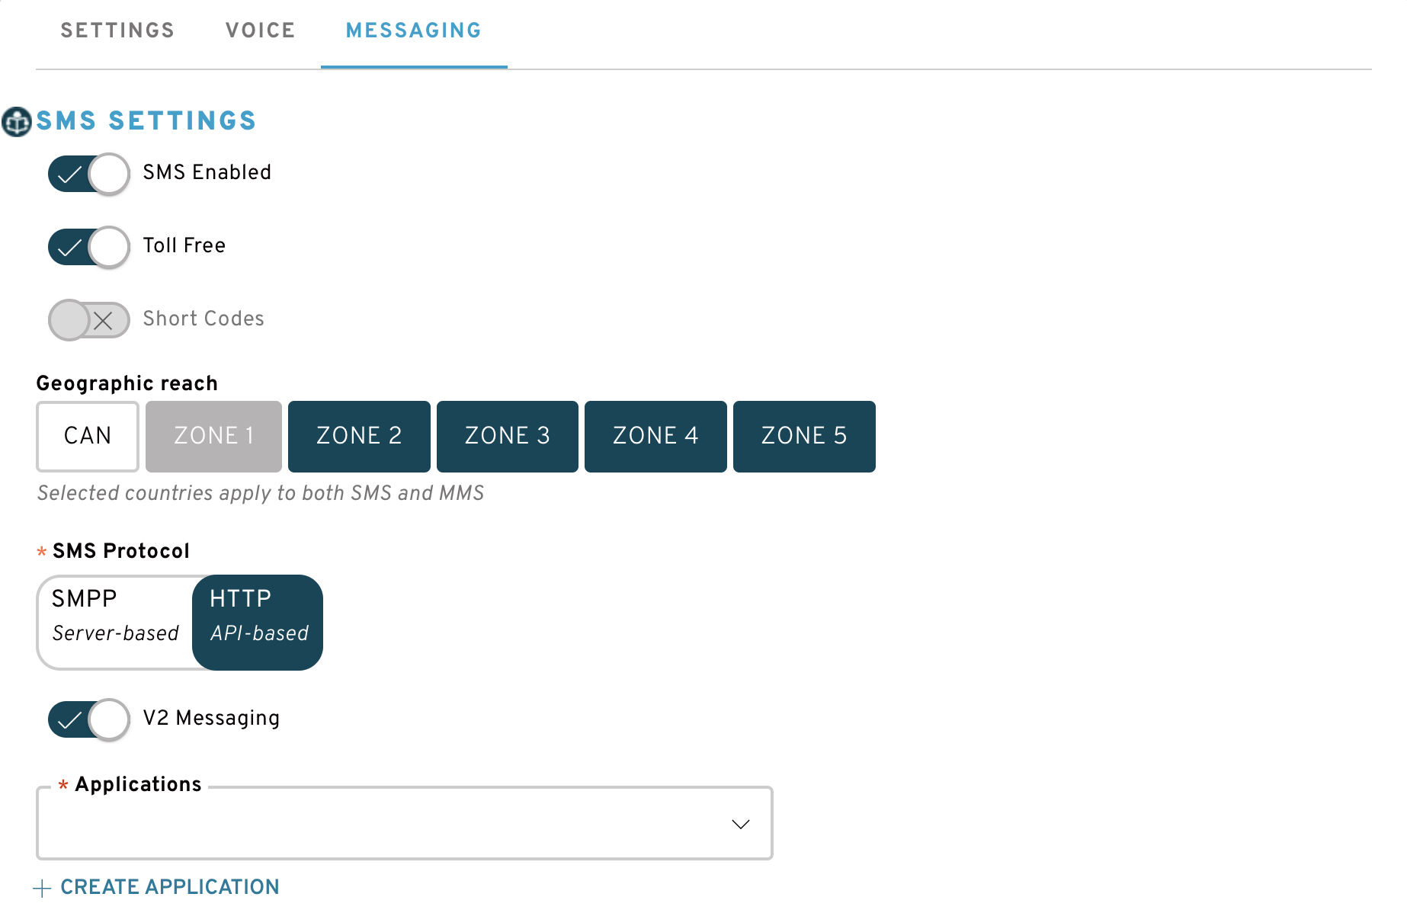Expand Applications list with the chevron arrow
This screenshot has height=913, width=1407.
pyautogui.click(x=741, y=825)
